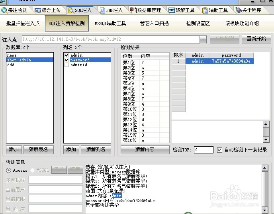Click the injection point URL field
This screenshot has width=274, height=214.
[x=111, y=39]
